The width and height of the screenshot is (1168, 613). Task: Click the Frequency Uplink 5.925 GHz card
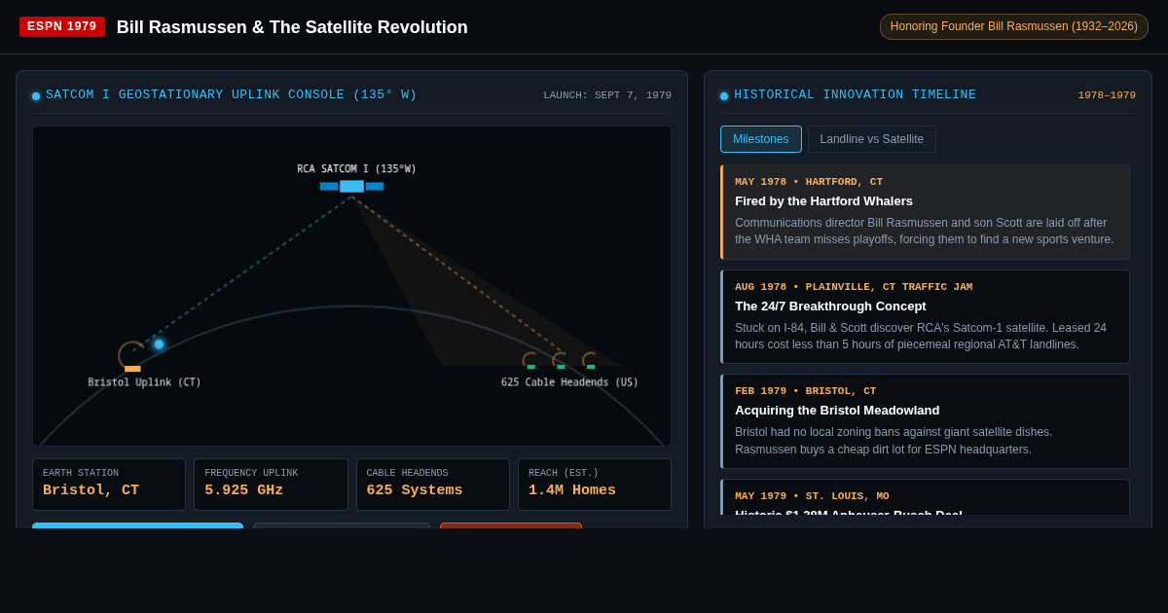pos(271,485)
